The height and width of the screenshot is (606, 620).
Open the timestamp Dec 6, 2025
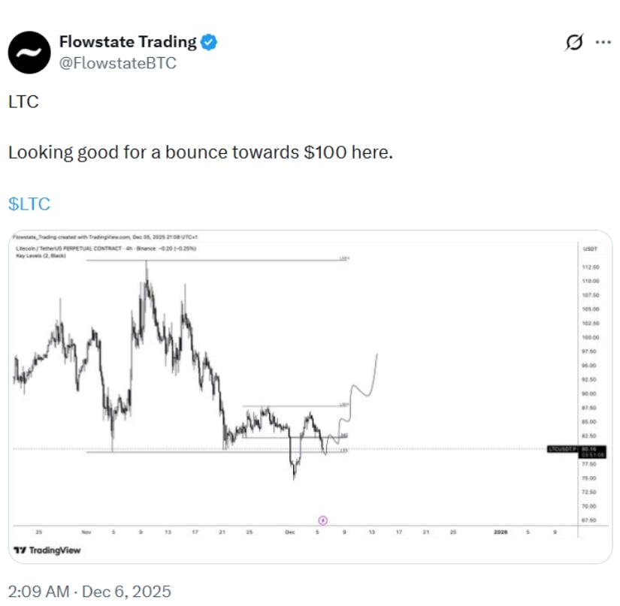(x=89, y=590)
